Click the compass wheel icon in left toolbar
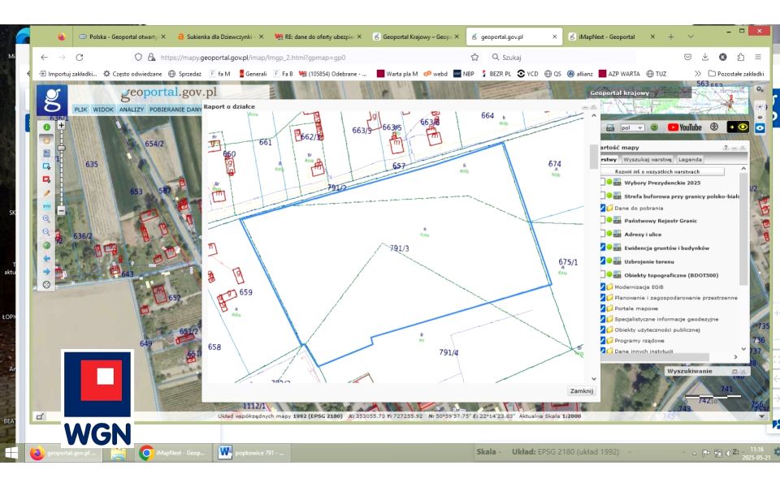The height and width of the screenshot is (487, 780). click(47, 285)
